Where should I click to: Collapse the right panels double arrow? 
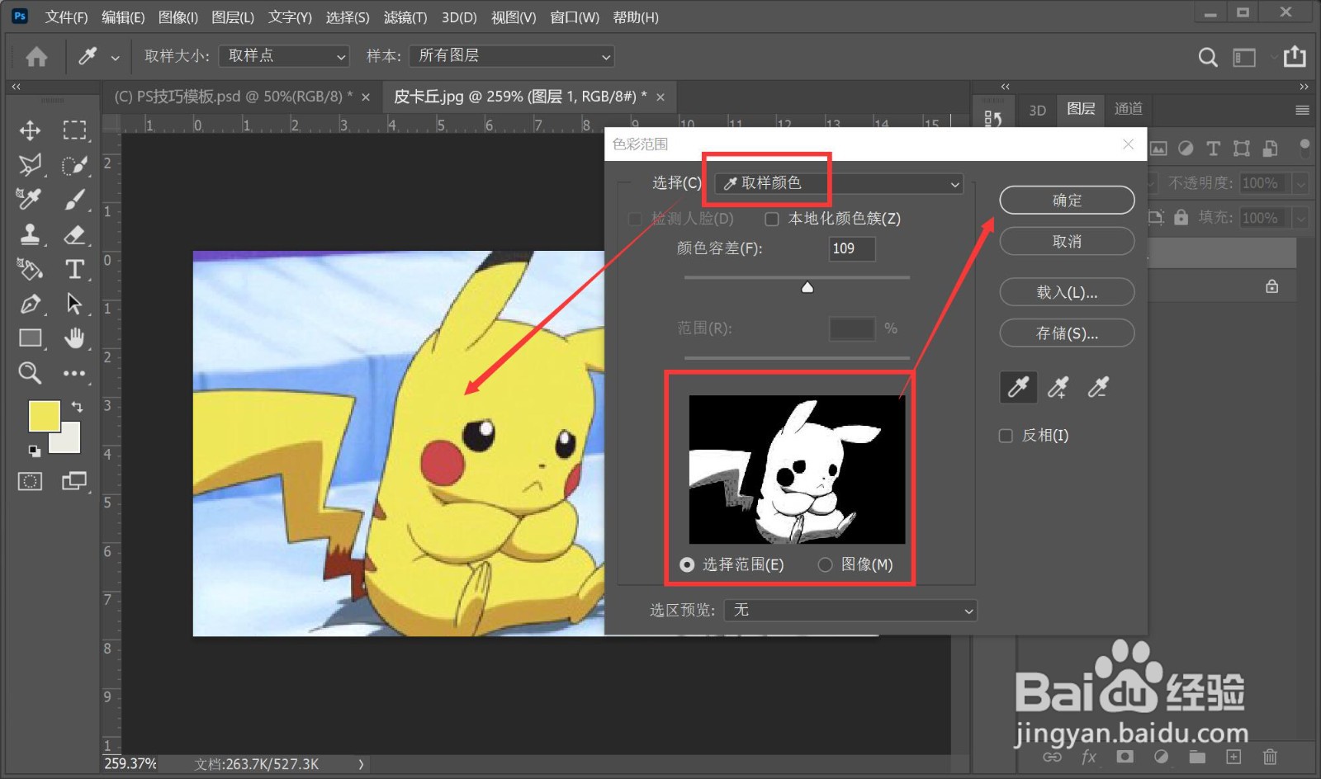point(1304,86)
